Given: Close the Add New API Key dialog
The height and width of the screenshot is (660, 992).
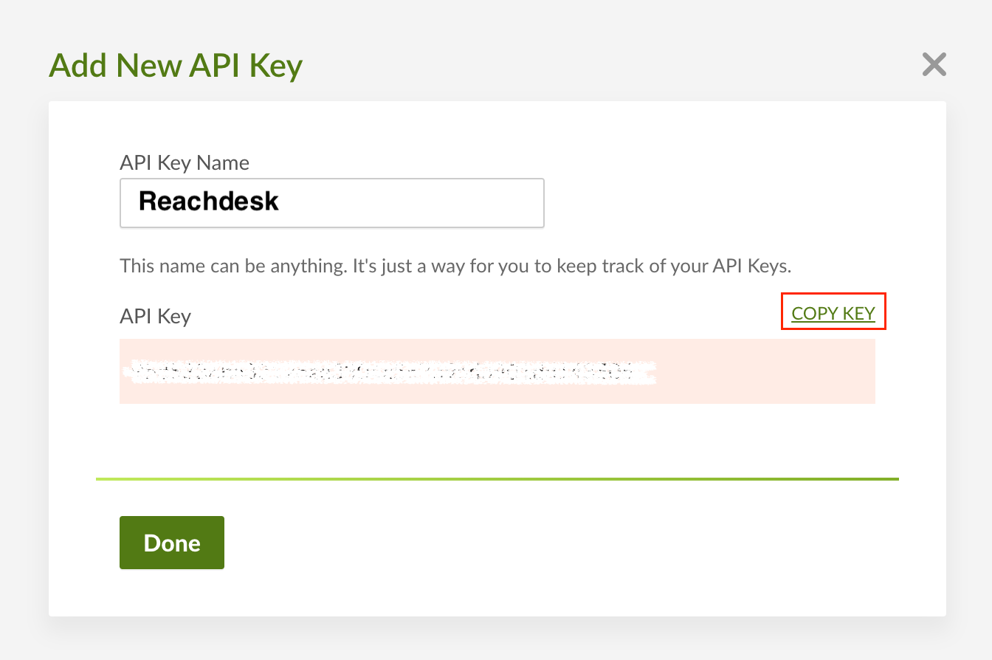Looking at the screenshot, I should (x=934, y=64).
